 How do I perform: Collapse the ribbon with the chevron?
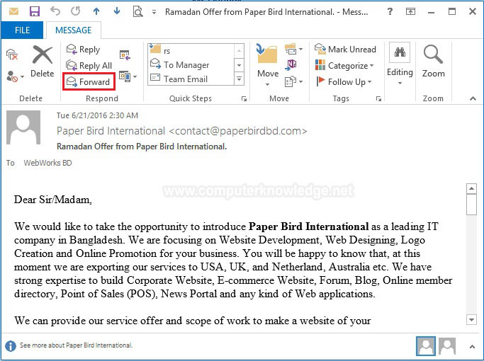[x=473, y=98]
